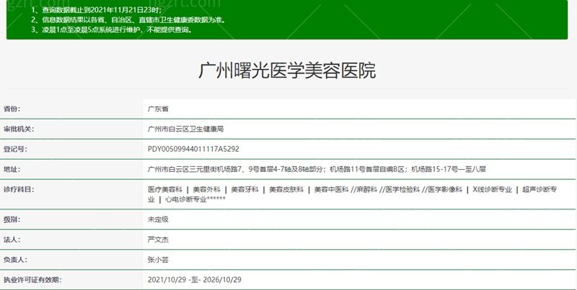This screenshot has width=577, height=290.
Task: Click the registration number PDY00509944011117A5292
Action: 193,150
